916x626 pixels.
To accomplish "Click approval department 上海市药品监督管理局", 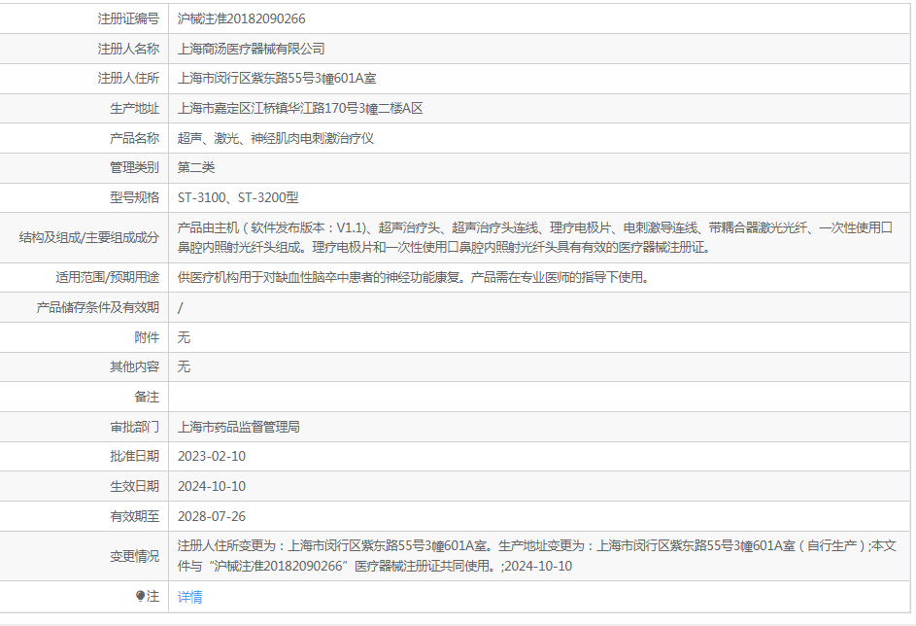I will click(x=239, y=428).
